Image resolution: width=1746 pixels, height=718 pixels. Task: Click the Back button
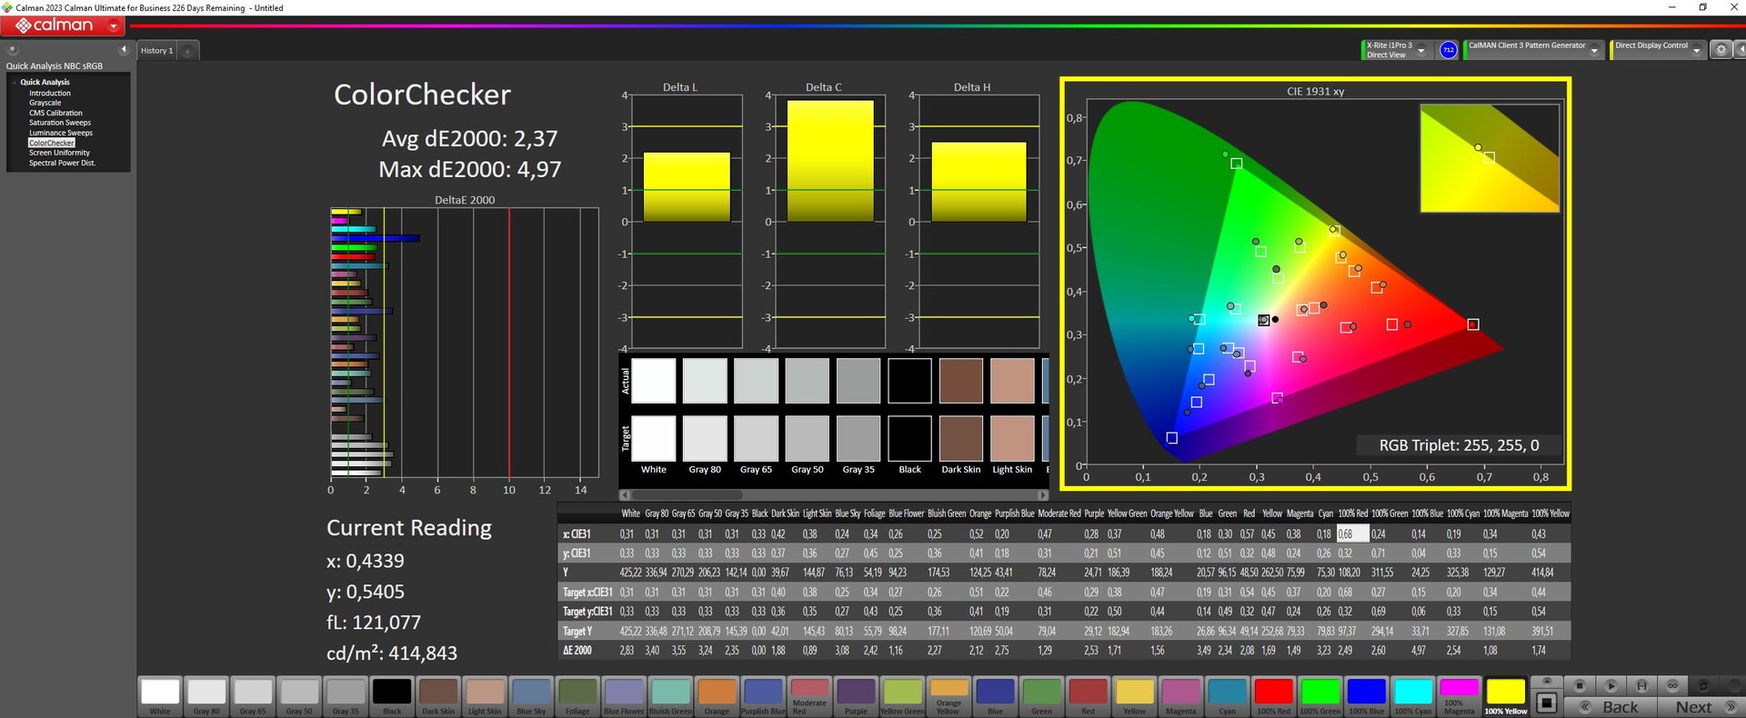1619,707
